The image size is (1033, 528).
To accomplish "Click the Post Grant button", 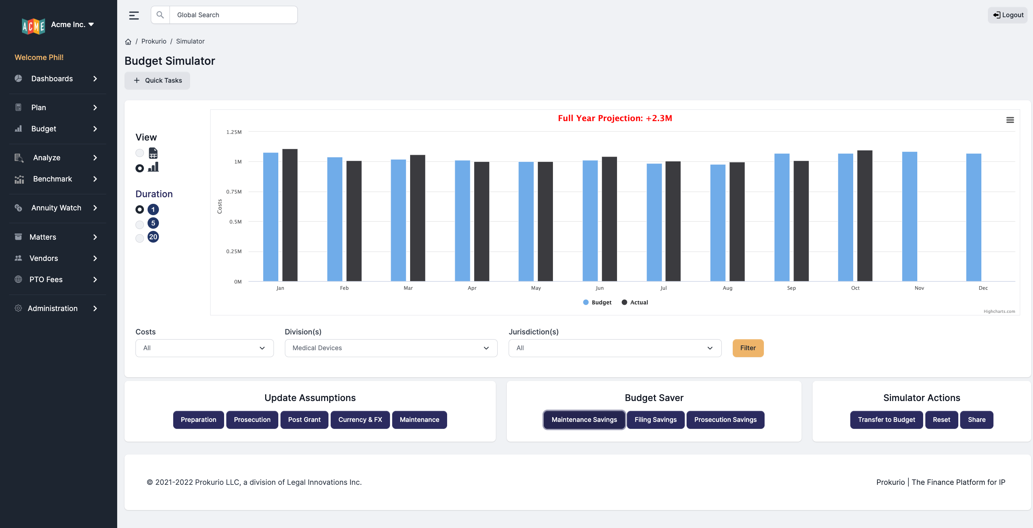I will click(x=304, y=419).
